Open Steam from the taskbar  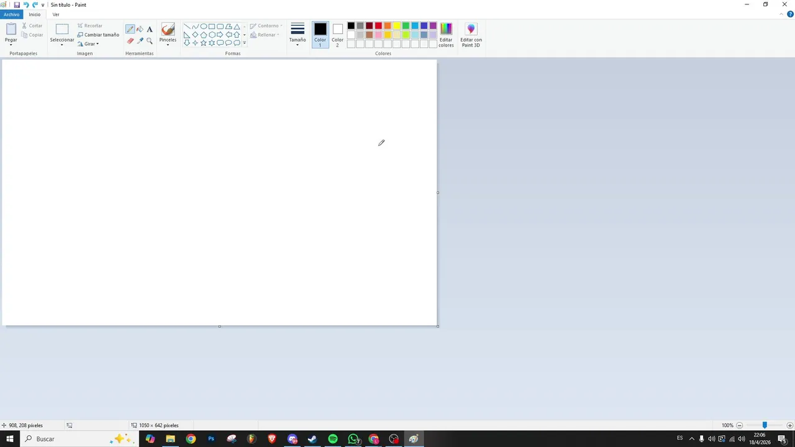[x=312, y=439]
